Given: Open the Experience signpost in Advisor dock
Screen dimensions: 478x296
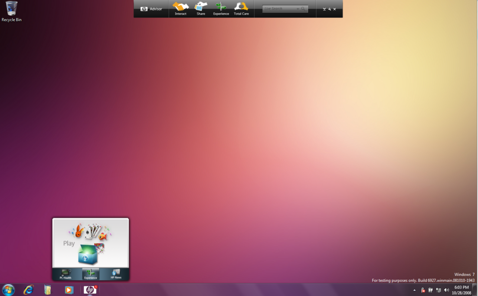Looking at the screenshot, I should point(221,9).
